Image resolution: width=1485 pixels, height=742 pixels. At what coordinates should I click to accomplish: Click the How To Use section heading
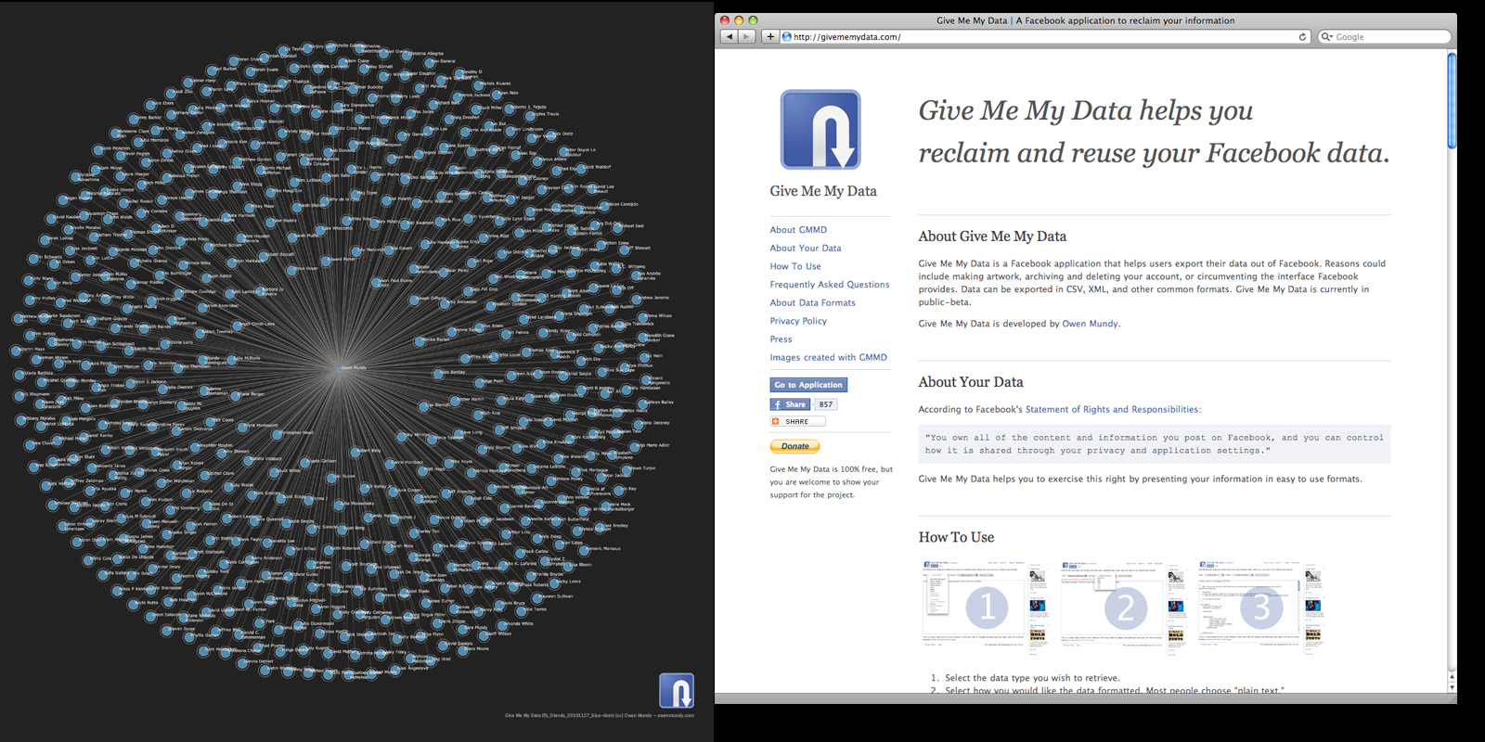click(x=956, y=537)
